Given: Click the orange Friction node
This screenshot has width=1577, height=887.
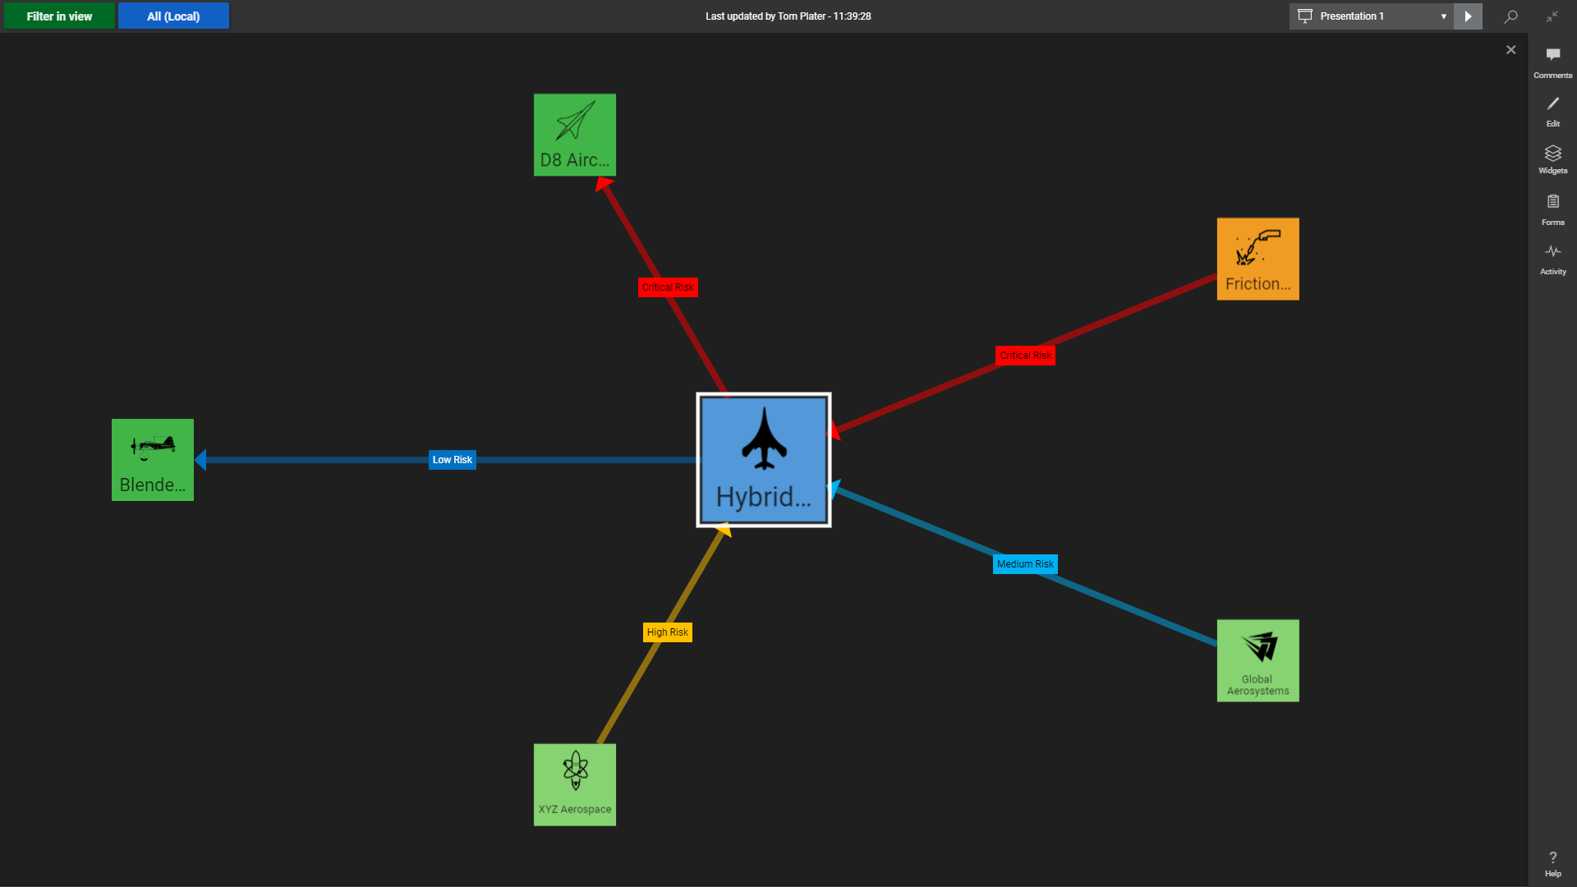Looking at the screenshot, I should (x=1257, y=259).
